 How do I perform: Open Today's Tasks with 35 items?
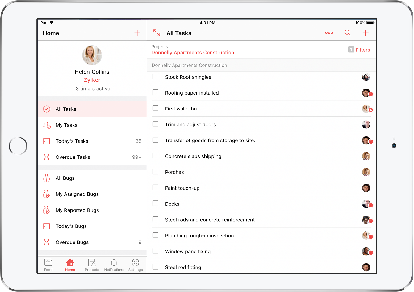click(92, 141)
